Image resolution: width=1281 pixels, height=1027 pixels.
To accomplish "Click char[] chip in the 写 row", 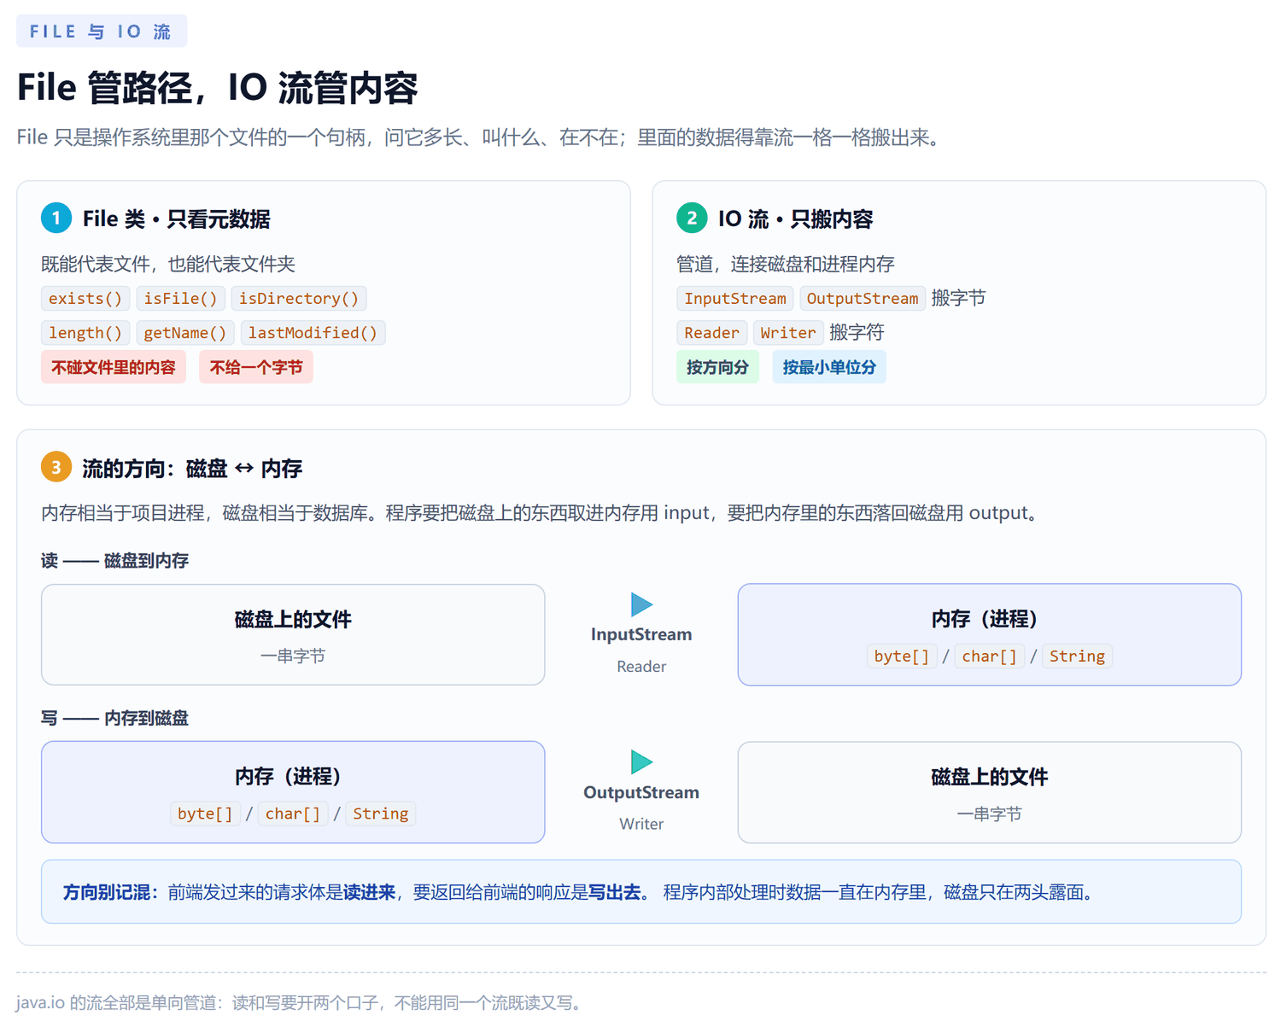I will pos(293,814).
